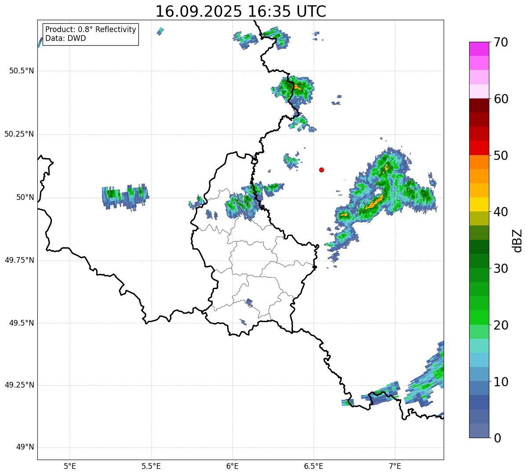Click the 50 value on the colorbar
Viewport: 528px width, 475px height.
coord(501,156)
